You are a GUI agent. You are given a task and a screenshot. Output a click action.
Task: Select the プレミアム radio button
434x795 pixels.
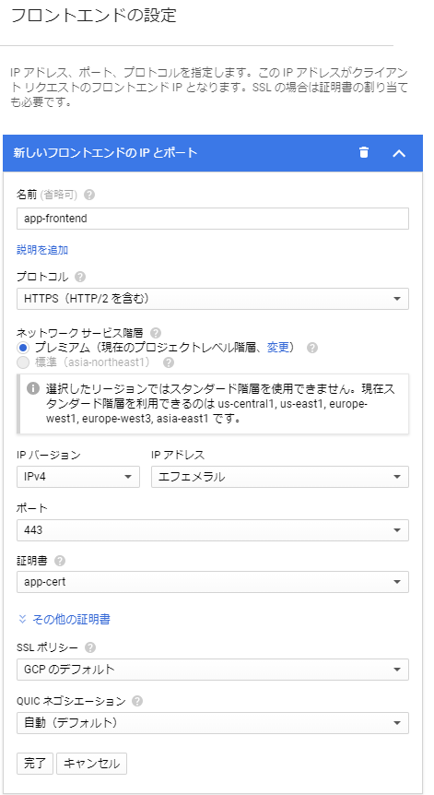(x=22, y=348)
